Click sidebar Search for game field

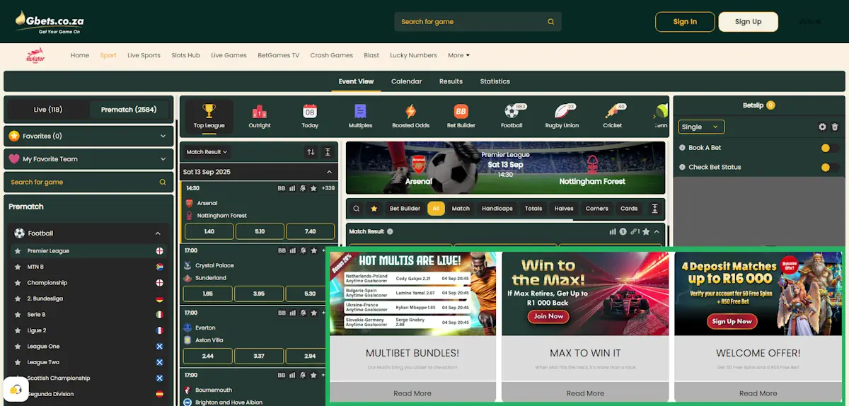click(x=88, y=182)
